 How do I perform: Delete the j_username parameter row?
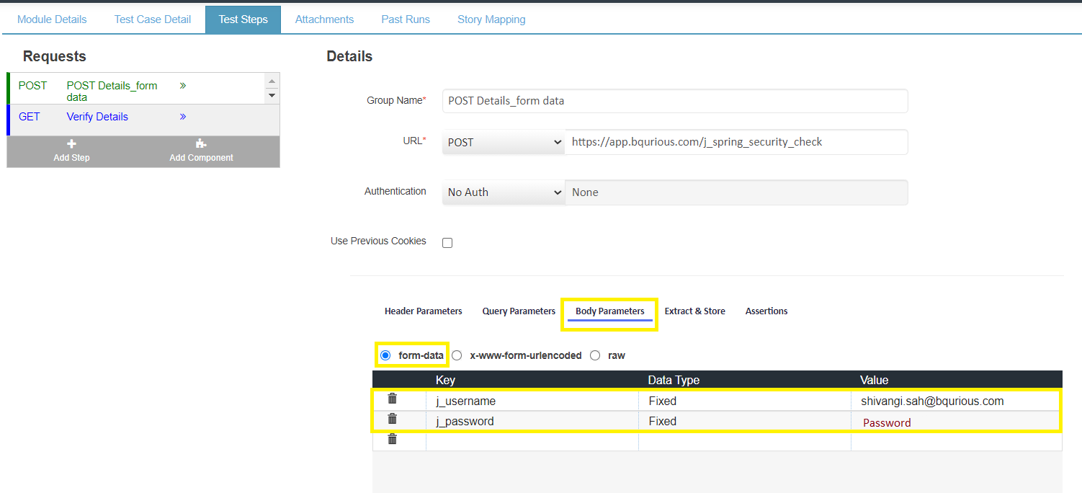(393, 399)
